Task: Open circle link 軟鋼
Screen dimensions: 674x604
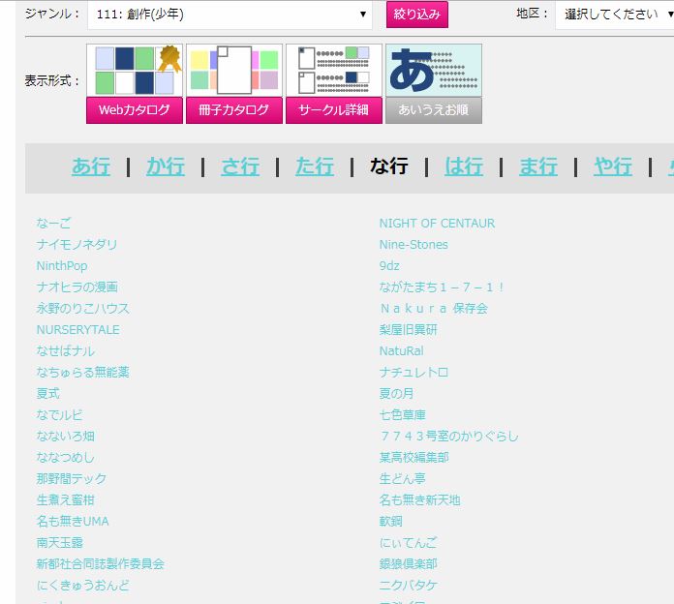Action: pos(390,522)
